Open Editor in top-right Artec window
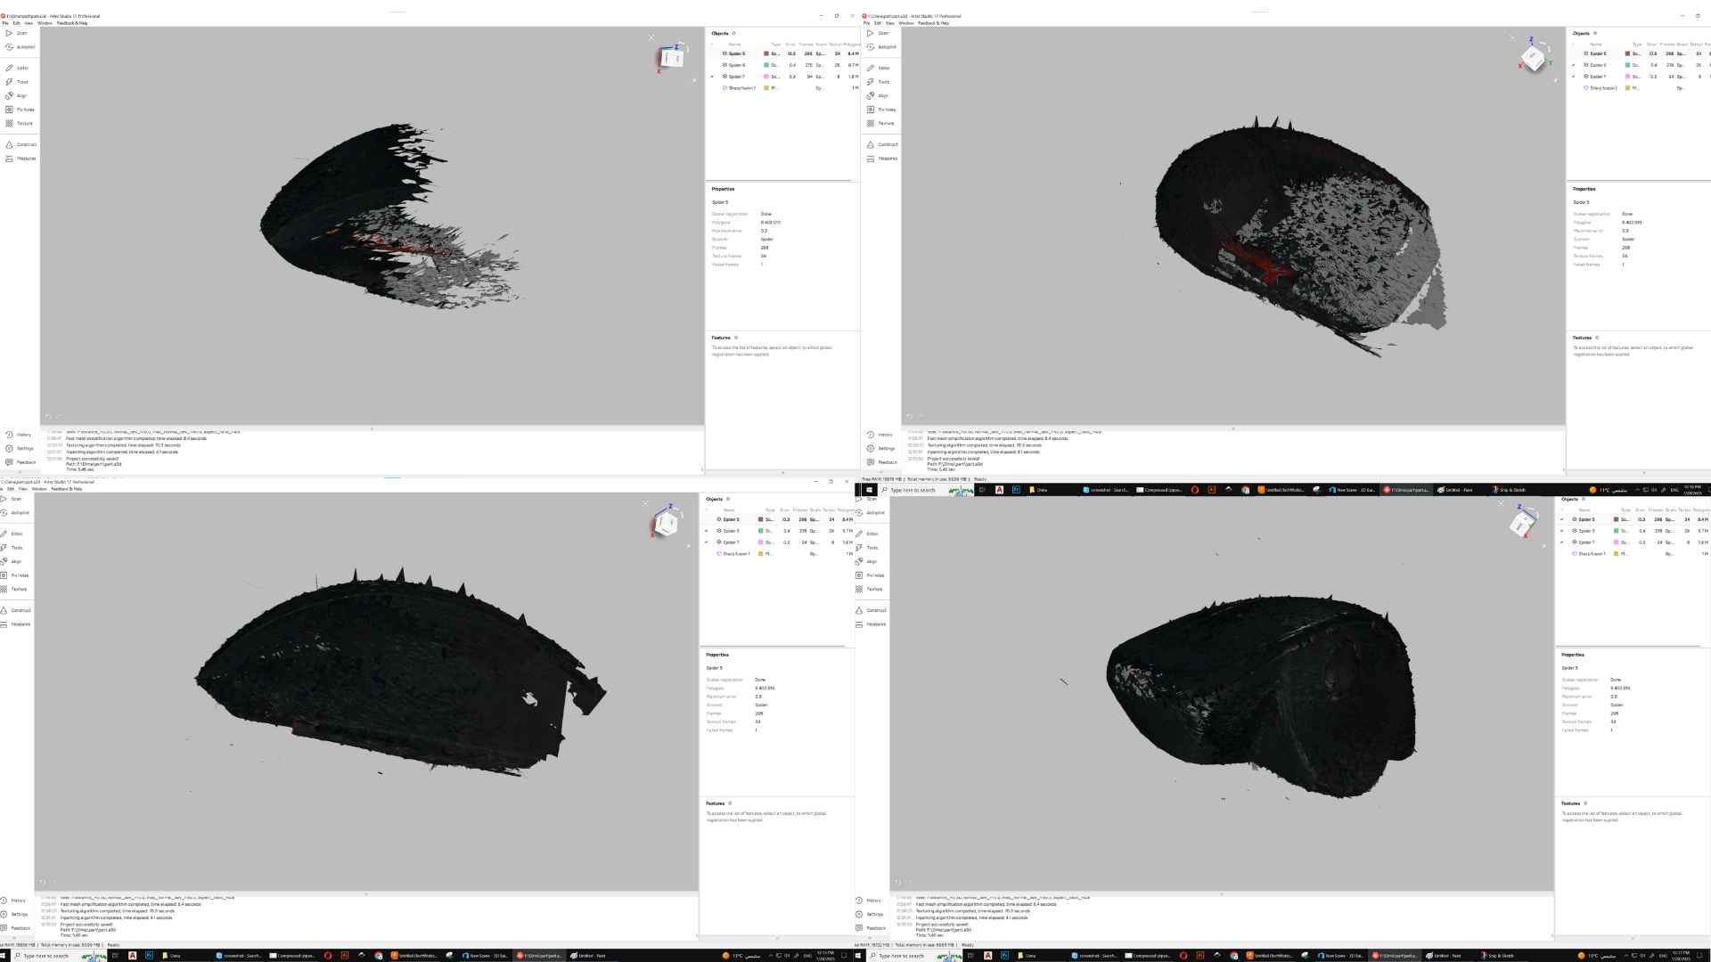 (x=879, y=68)
